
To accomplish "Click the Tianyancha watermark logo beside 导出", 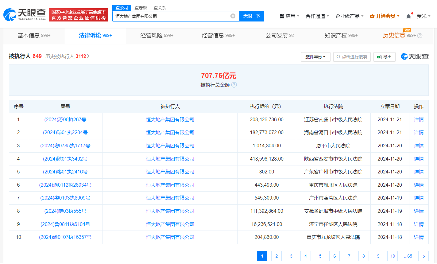I will tap(415, 56).
